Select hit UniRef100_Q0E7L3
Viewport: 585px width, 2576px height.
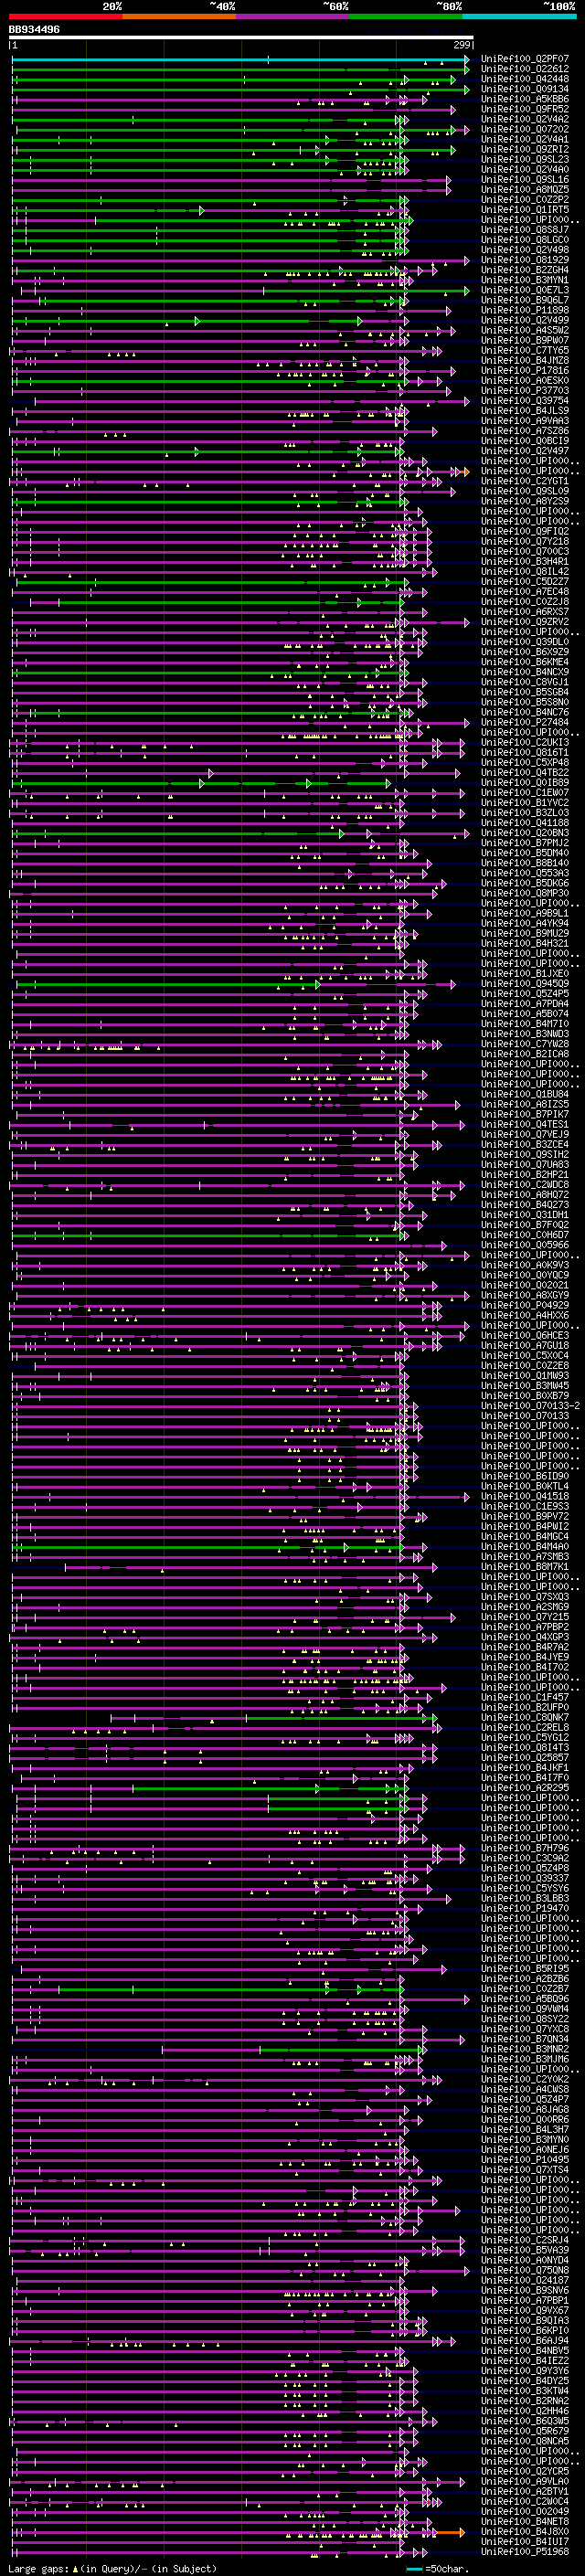pyautogui.click(x=525, y=290)
